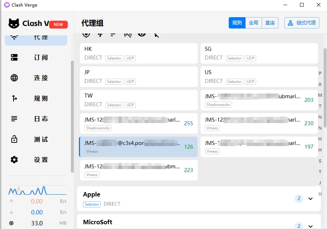
Task: Jump to letter P in alphabet index
Action: tap(320, 73)
